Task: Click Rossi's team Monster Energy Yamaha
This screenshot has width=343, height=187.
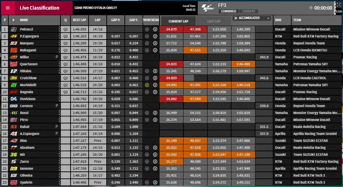Action: pos(317,113)
